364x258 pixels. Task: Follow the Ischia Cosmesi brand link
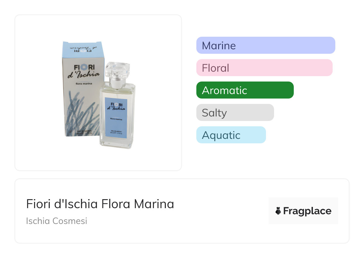tap(56, 221)
